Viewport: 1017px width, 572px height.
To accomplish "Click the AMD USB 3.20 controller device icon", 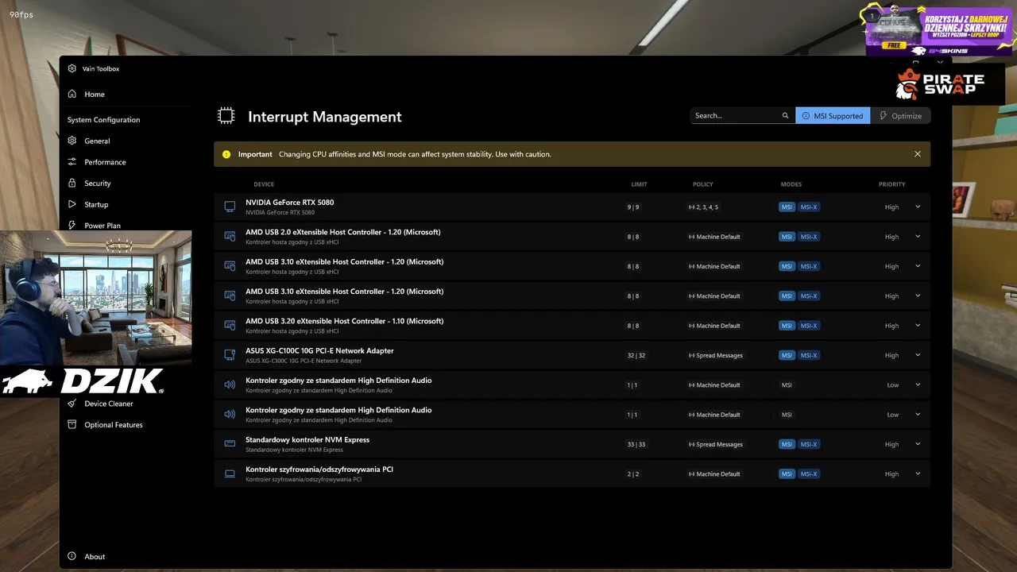I will tap(230, 325).
